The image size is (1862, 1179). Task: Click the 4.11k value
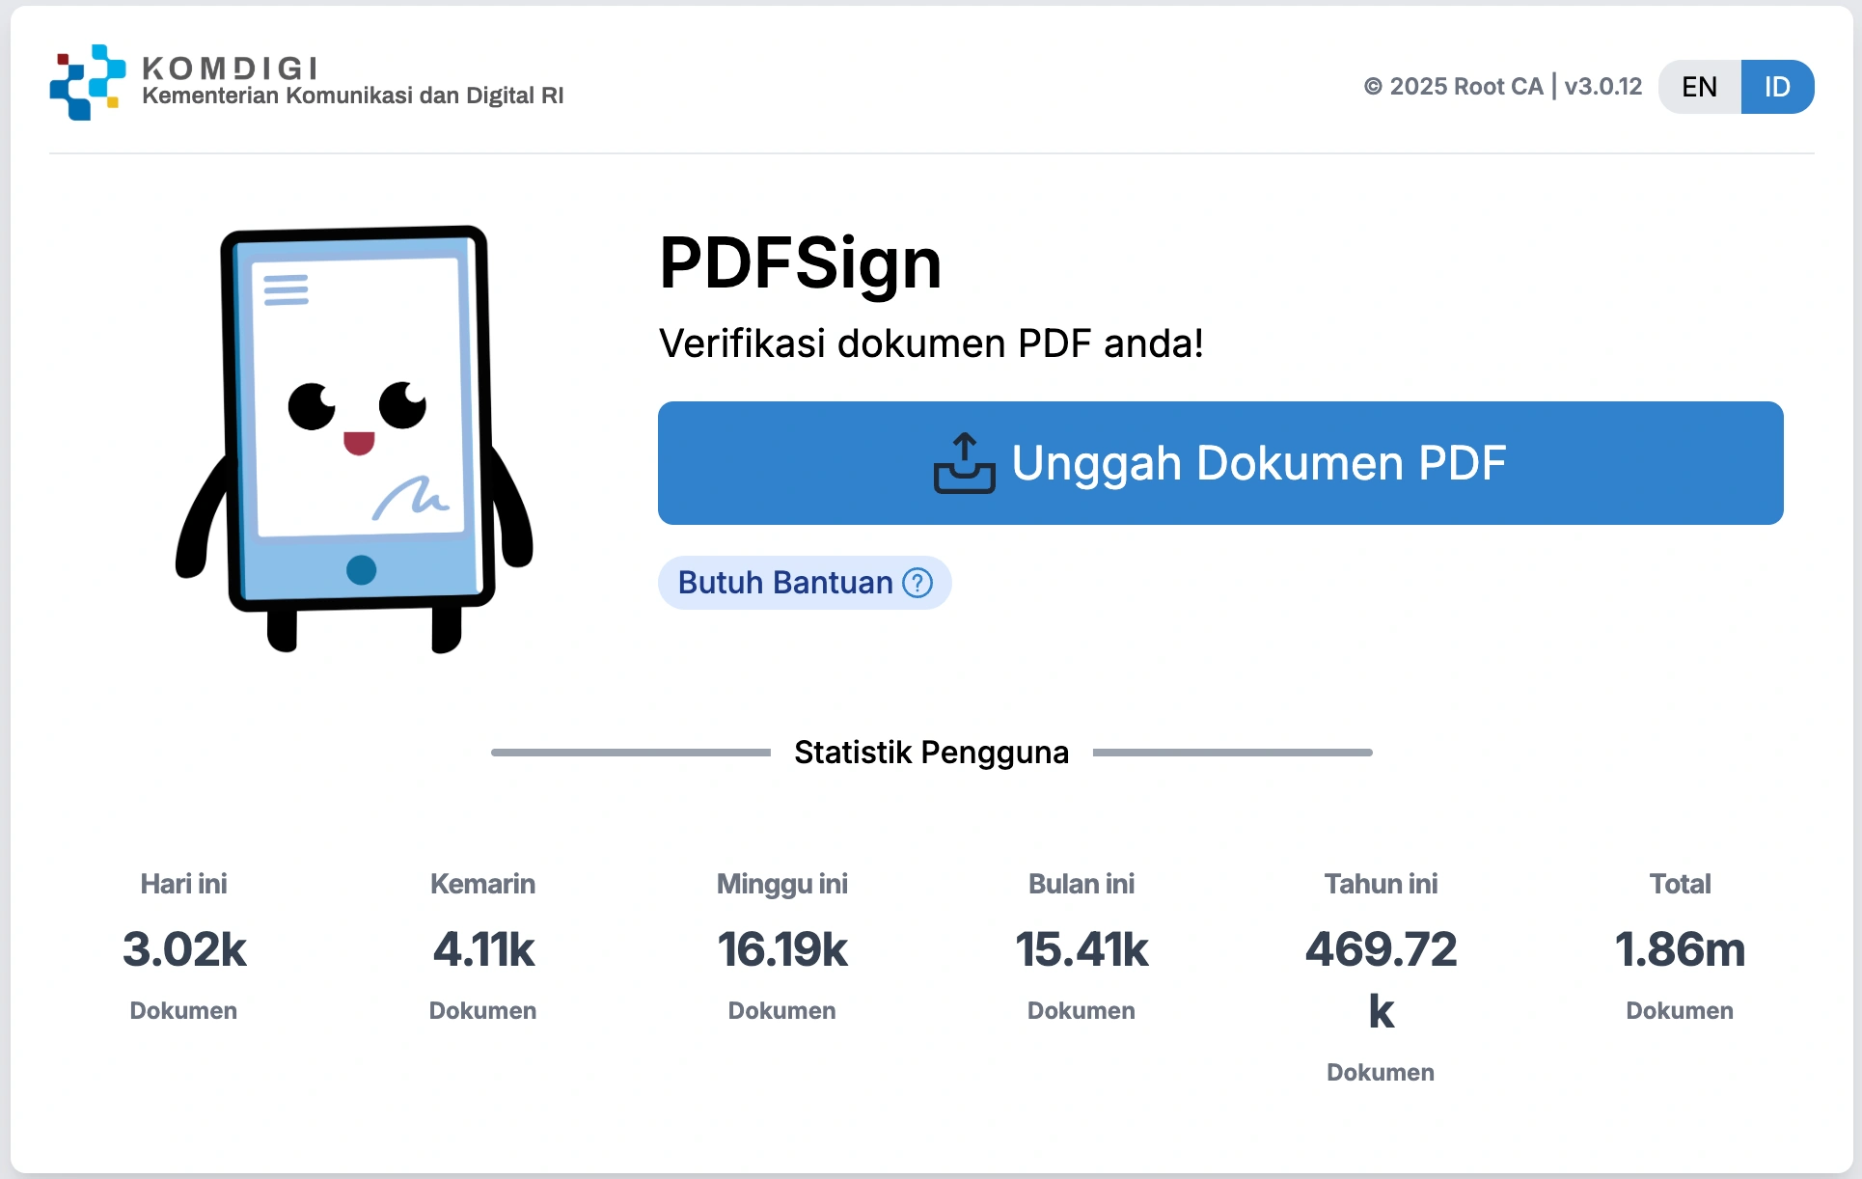(483, 949)
